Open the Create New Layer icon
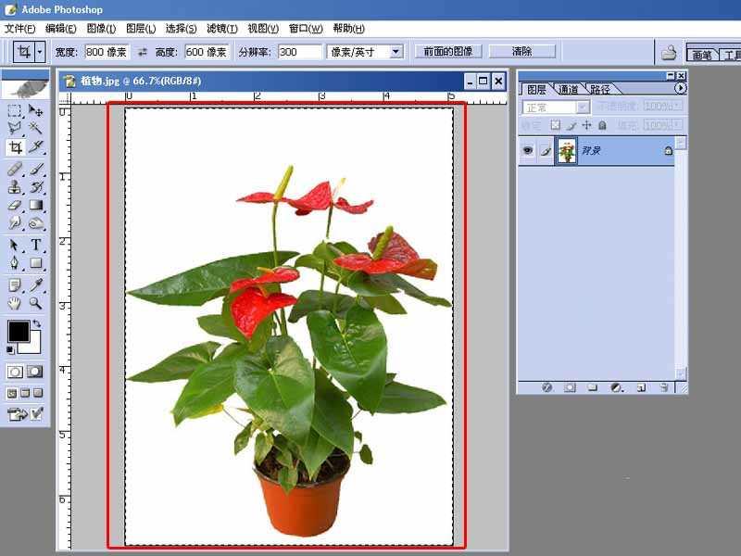The width and height of the screenshot is (741, 556). tap(641, 387)
